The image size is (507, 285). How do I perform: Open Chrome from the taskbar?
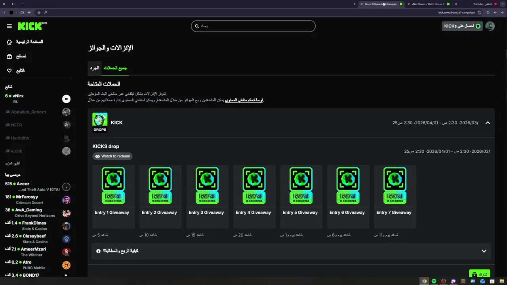(x=424, y=281)
